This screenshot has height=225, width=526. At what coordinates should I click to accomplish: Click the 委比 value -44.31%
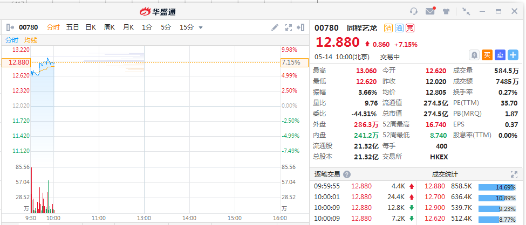(364, 114)
